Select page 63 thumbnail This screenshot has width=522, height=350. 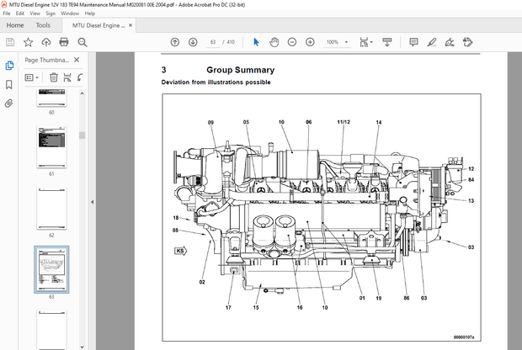[51, 269]
